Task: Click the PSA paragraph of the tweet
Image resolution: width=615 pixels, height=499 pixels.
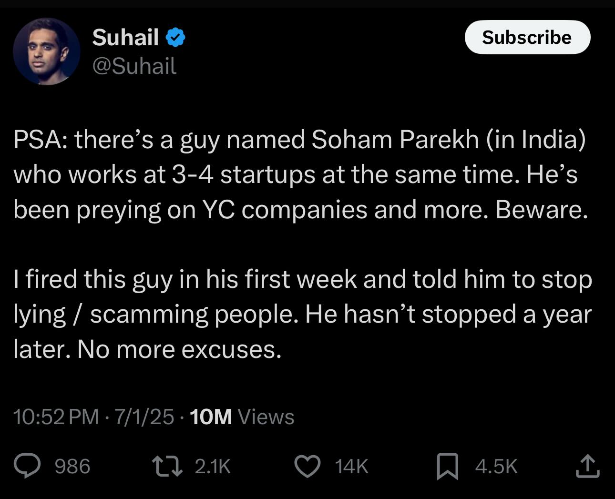Action: pos(300,174)
